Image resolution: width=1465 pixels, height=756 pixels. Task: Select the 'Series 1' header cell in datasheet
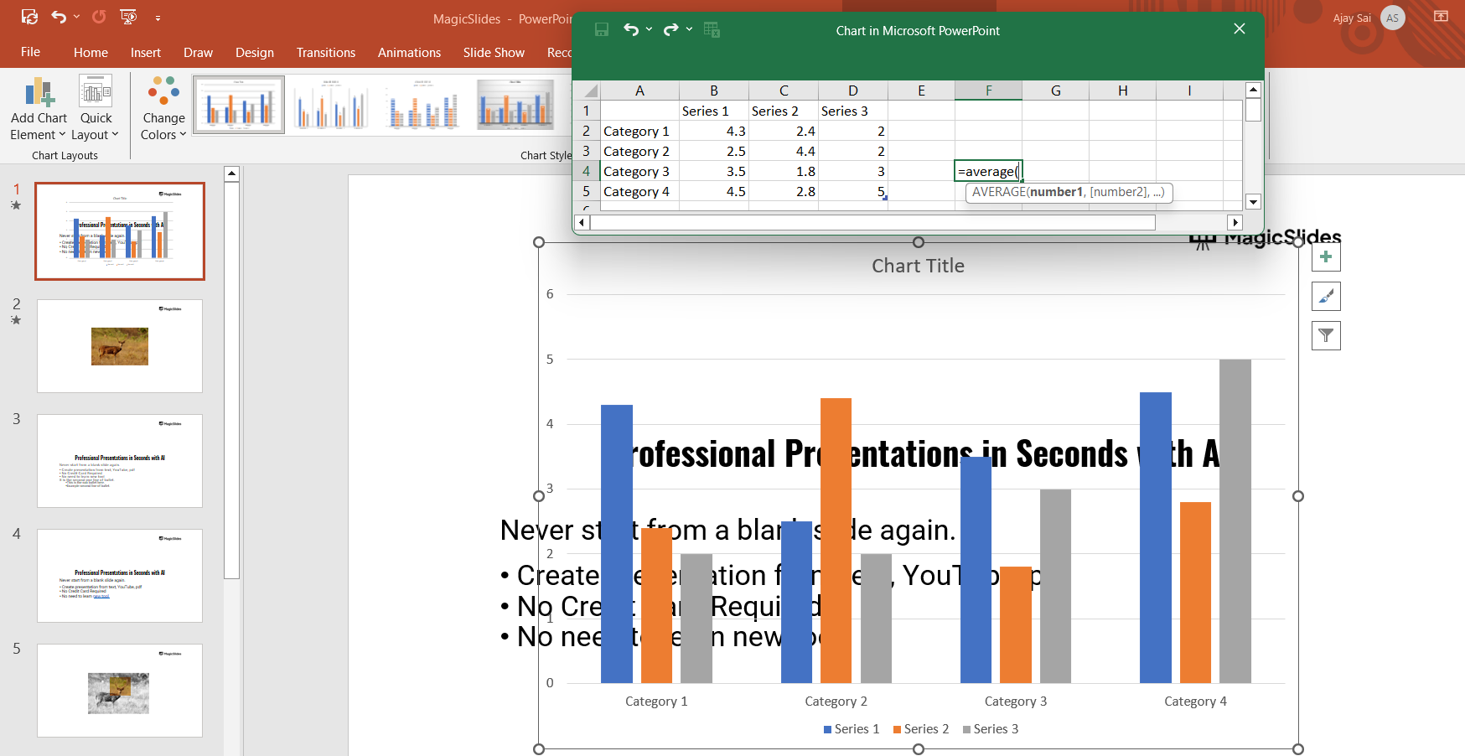pyautogui.click(x=714, y=111)
